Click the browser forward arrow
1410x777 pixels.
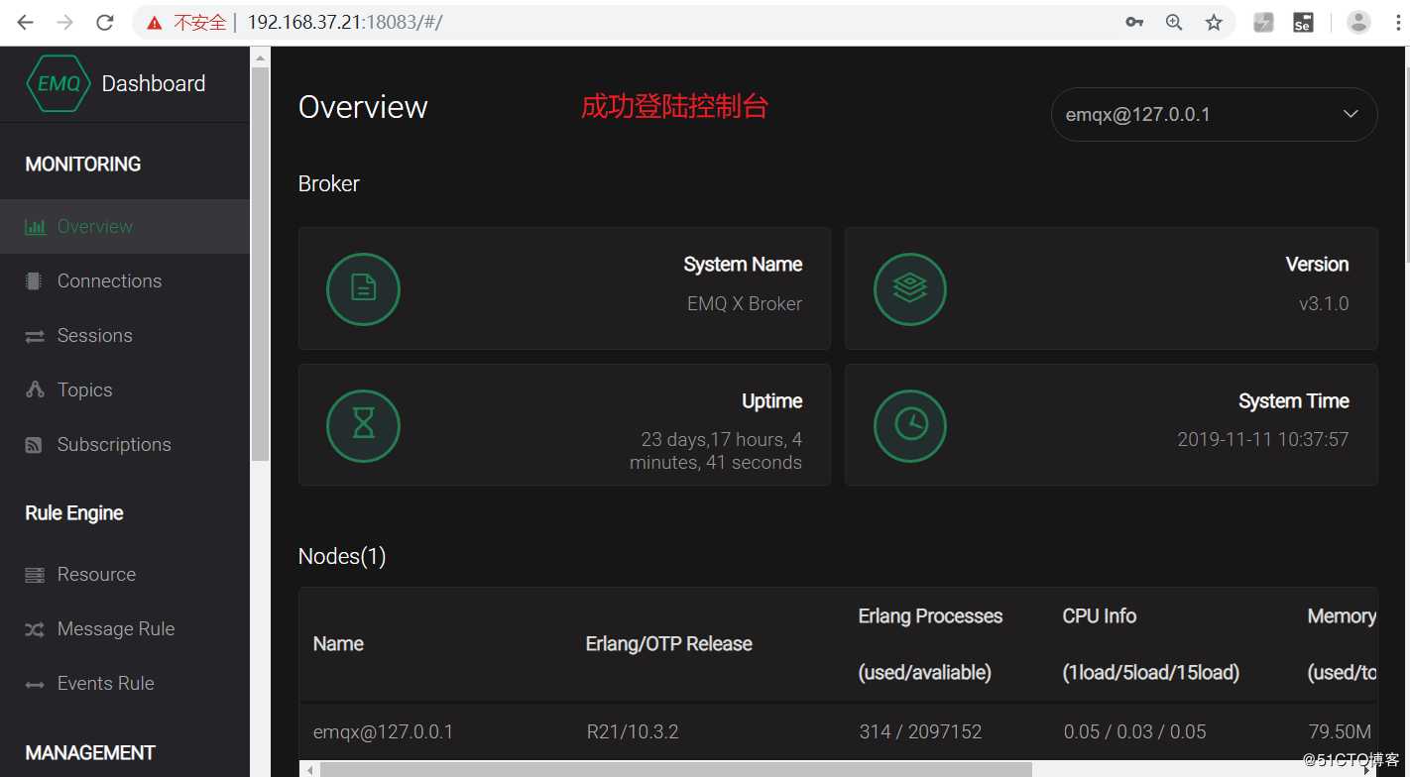(64, 22)
